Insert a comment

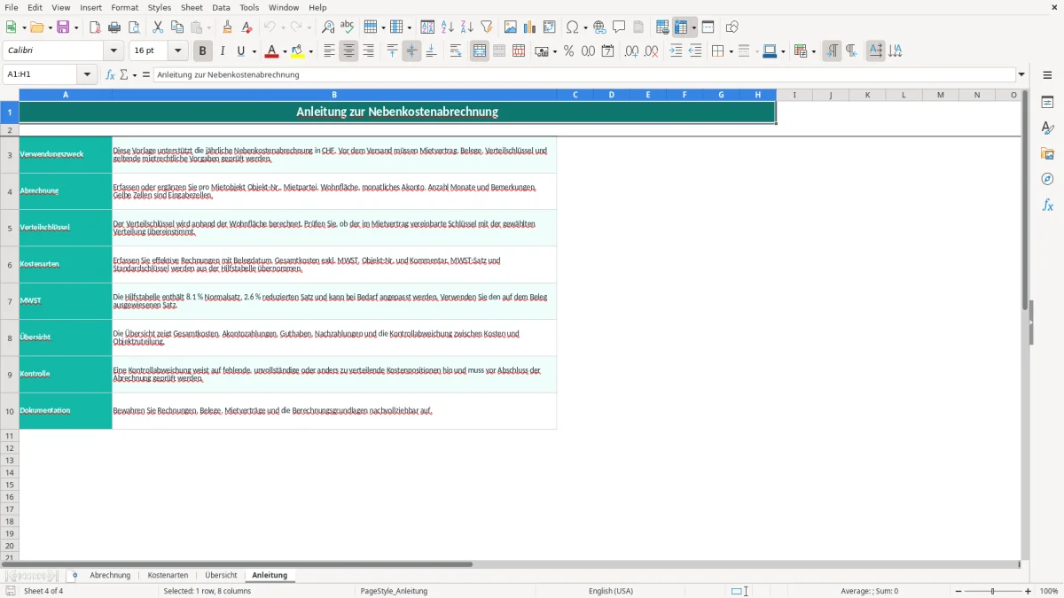tap(619, 27)
